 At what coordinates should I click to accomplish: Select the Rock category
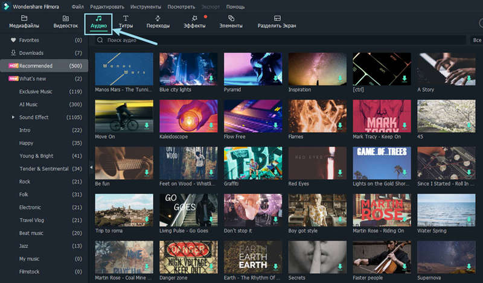coord(44,182)
